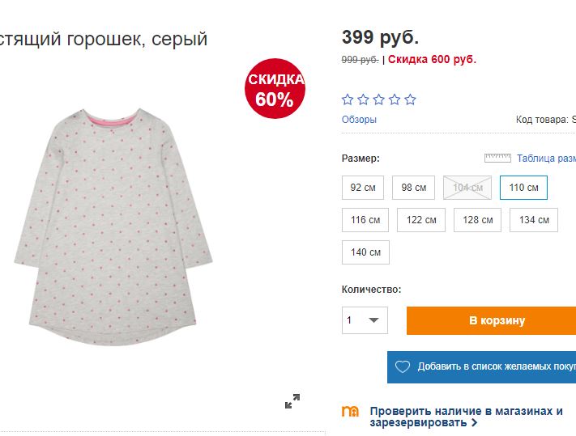The image size is (576, 436).
Task: Click the size chart ruler icon
Action: pyautogui.click(x=497, y=159)
